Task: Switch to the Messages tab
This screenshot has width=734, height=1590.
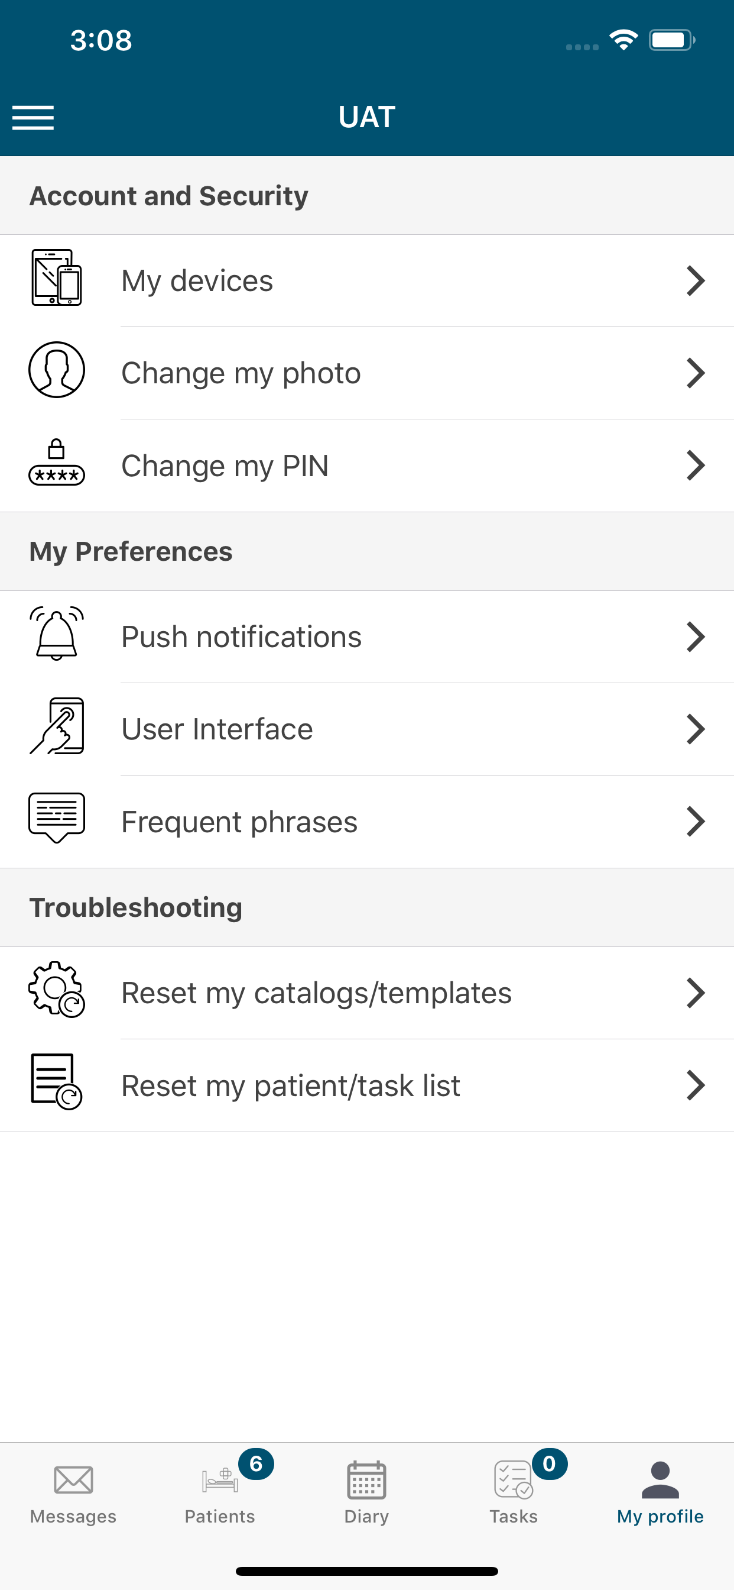Action: click(x=73, y=1493)
